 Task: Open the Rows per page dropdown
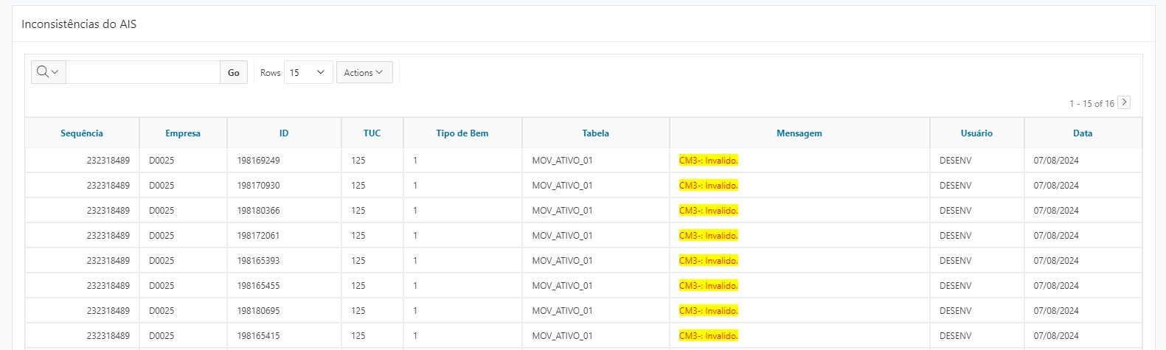point(308,72)
